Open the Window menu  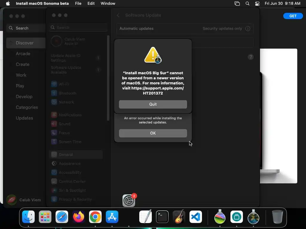click(x=108, y=3)
